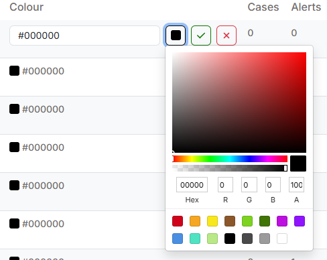Screen dimensions: 327x260
Task: Select the black preset swatch
Action: point(230,239)
